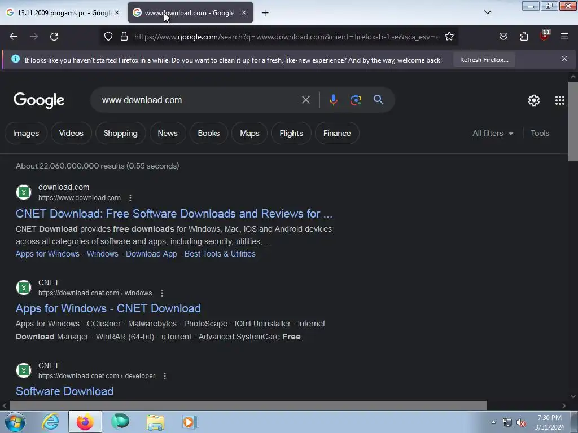Viewport: 578px width, 433px height.
Task: Dismiss the Refresh Firefox notification bar
Action: (564, 59)
